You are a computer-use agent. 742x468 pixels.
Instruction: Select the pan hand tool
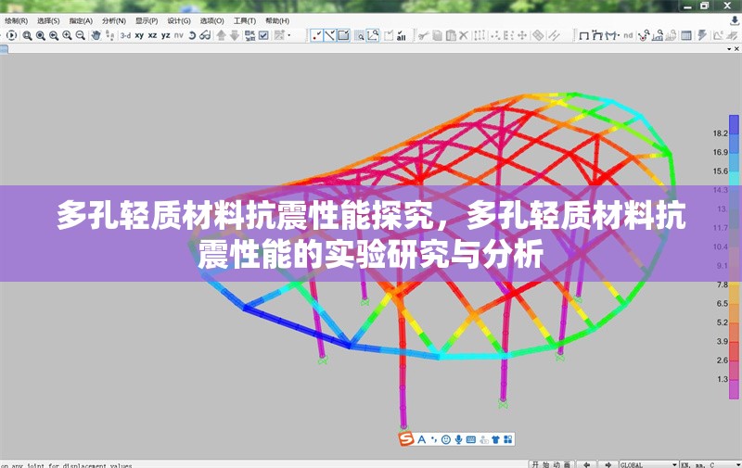96,35
